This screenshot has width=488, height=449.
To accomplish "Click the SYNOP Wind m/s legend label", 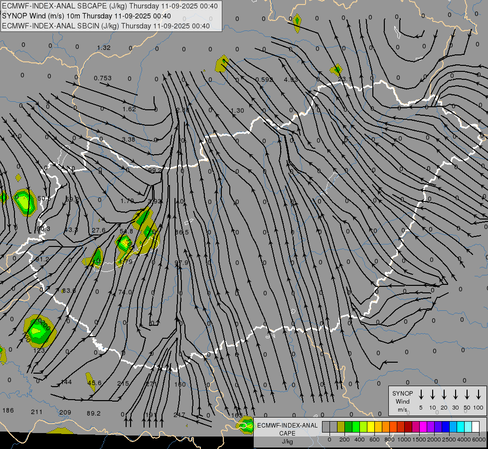I will point(402,401).
